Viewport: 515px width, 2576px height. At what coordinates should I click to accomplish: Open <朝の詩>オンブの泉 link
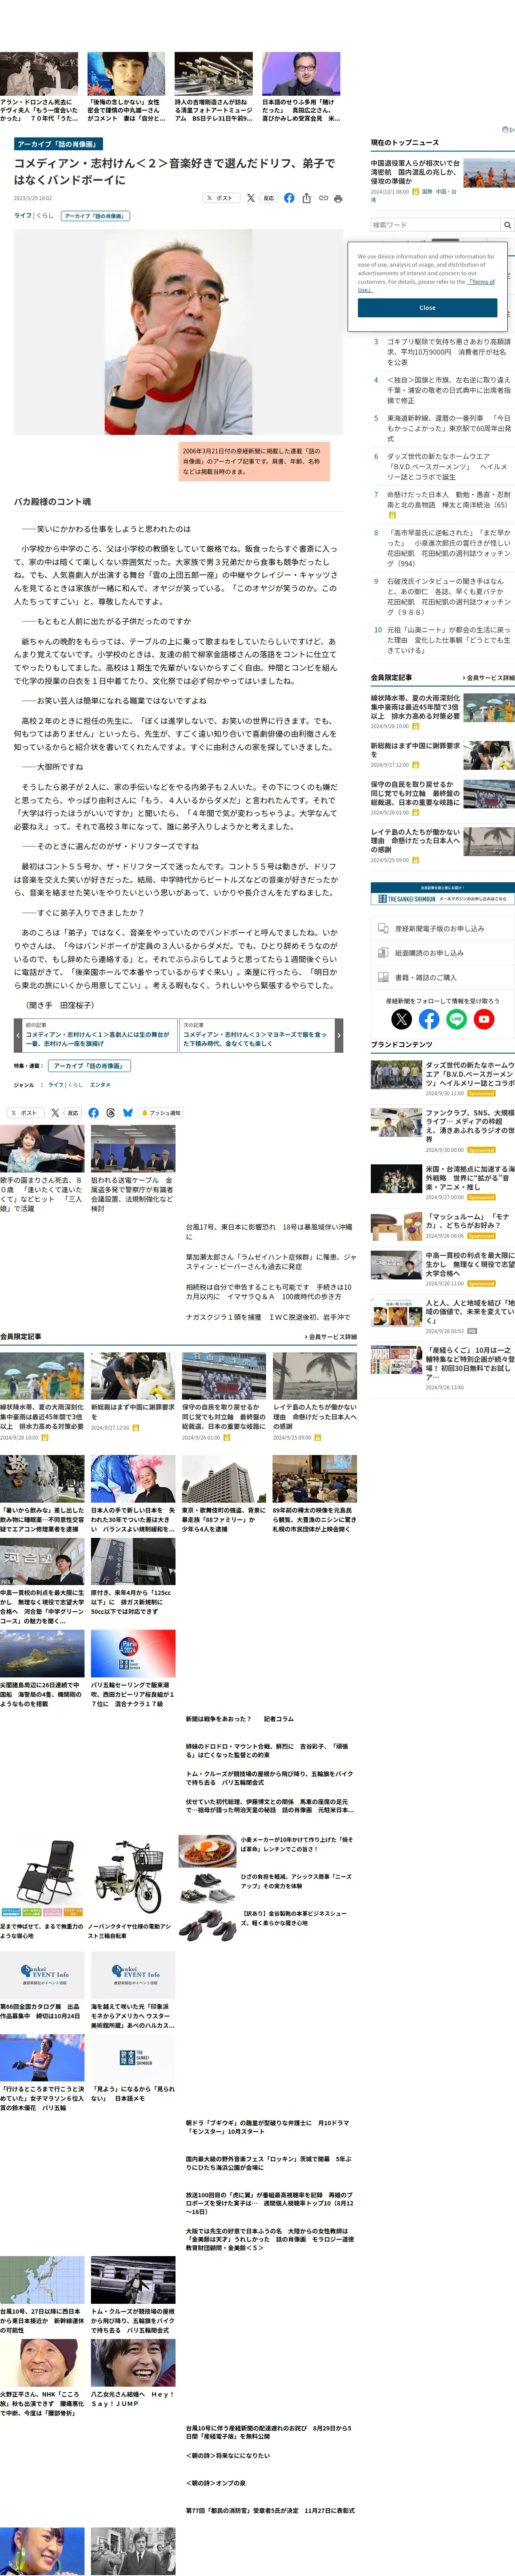[x=215, y=2482]
